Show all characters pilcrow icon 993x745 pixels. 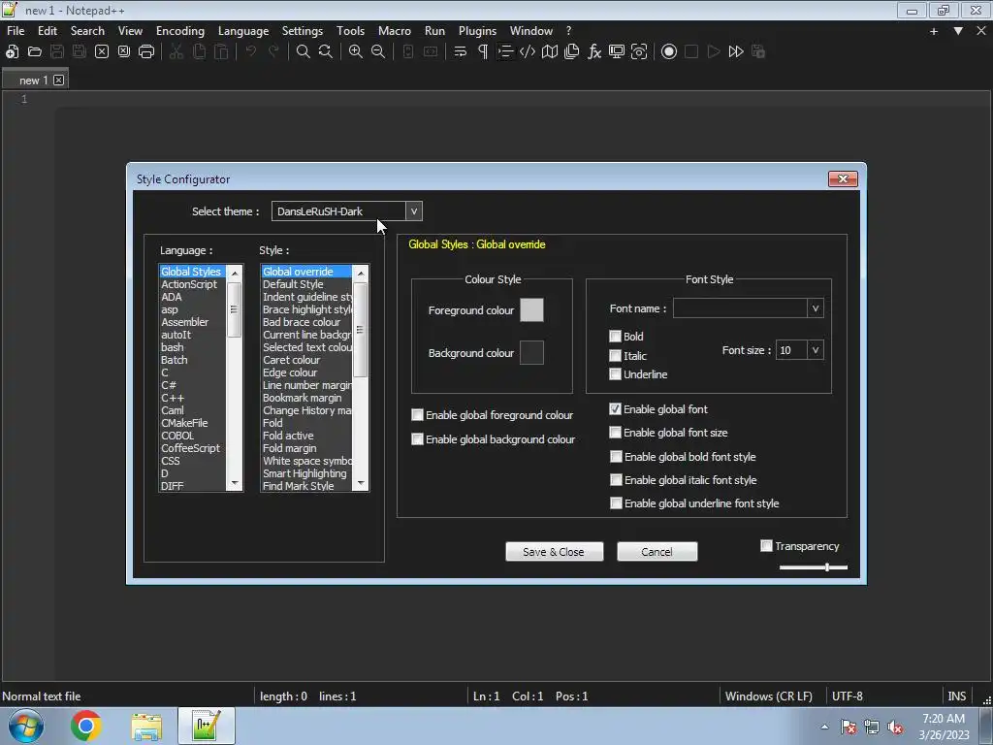click(483, 52)
